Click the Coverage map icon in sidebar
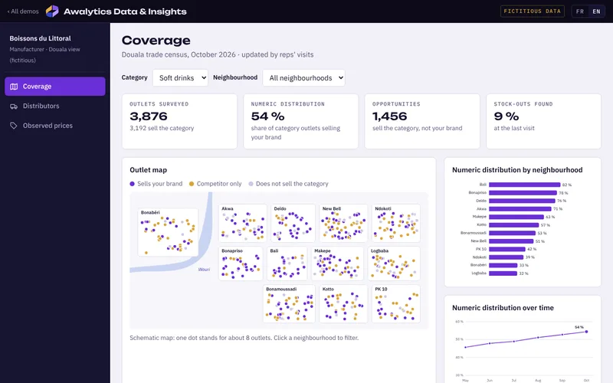This screenshot has height=383, width=613. 14,87
